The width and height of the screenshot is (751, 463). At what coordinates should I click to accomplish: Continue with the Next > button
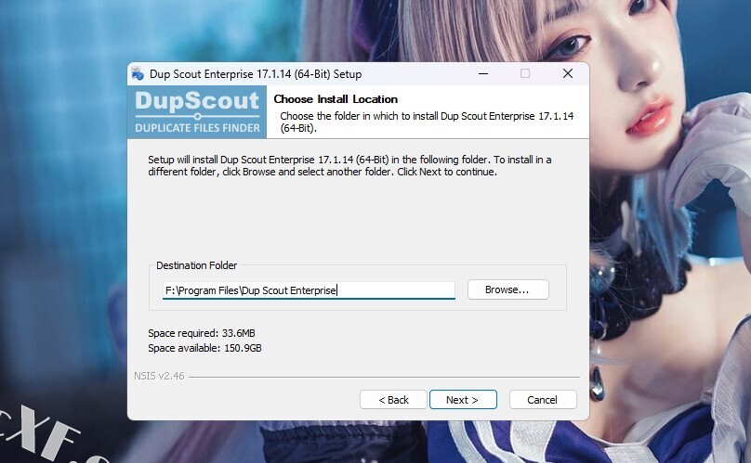(463, 400)
